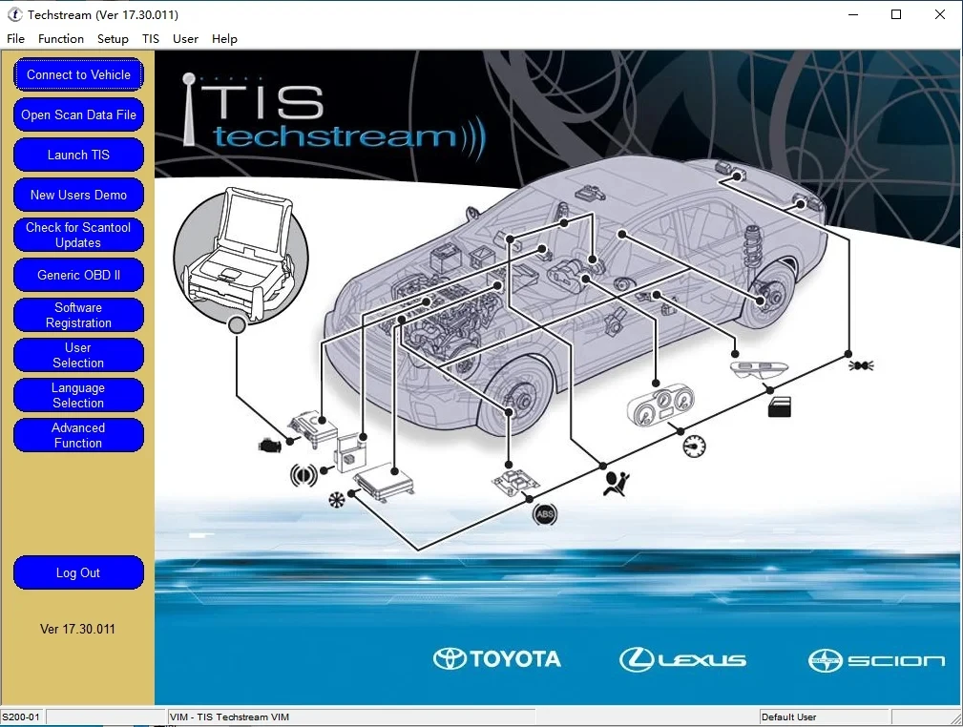Click Check for Scantool Updates
The width and height of the screenshot is (963, 727).
coord(78,235)
